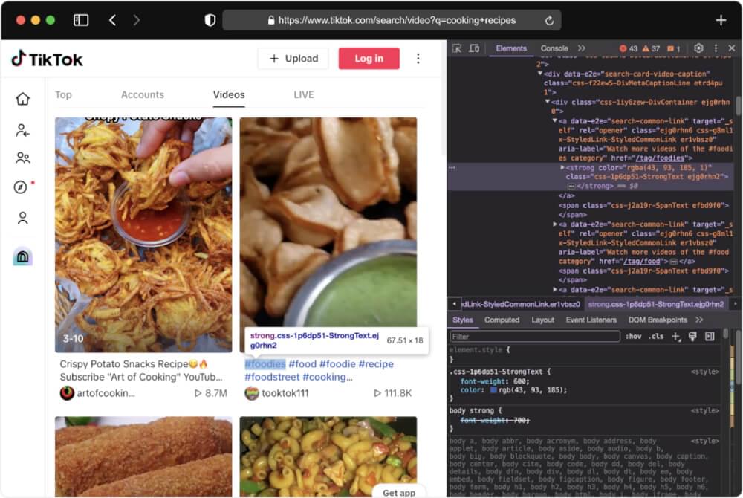Expand the strong StrongText element node
The height and width of the screenshot is (498, 743).
(562, 168)
